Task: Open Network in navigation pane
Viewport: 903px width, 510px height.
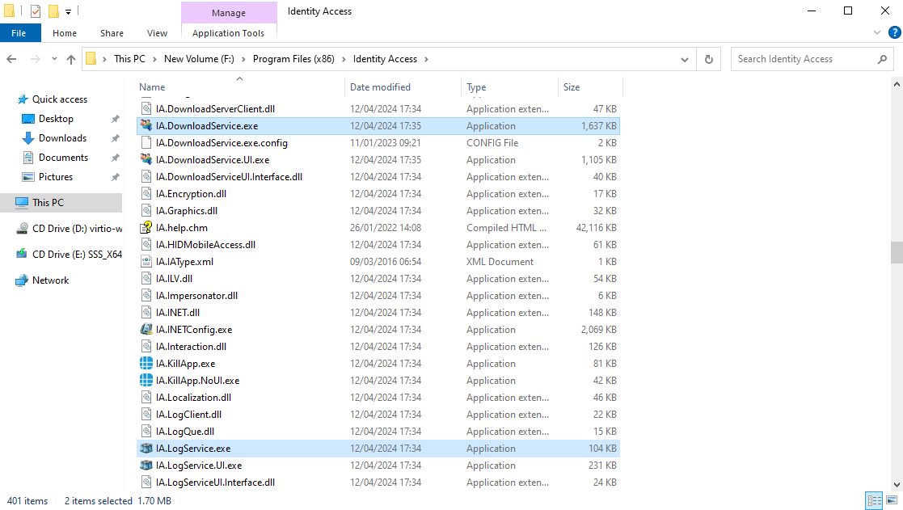Action: coord(43,280)
